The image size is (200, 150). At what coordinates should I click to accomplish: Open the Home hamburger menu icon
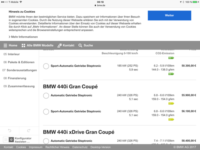pyautogui.click(x=5, y=46)
